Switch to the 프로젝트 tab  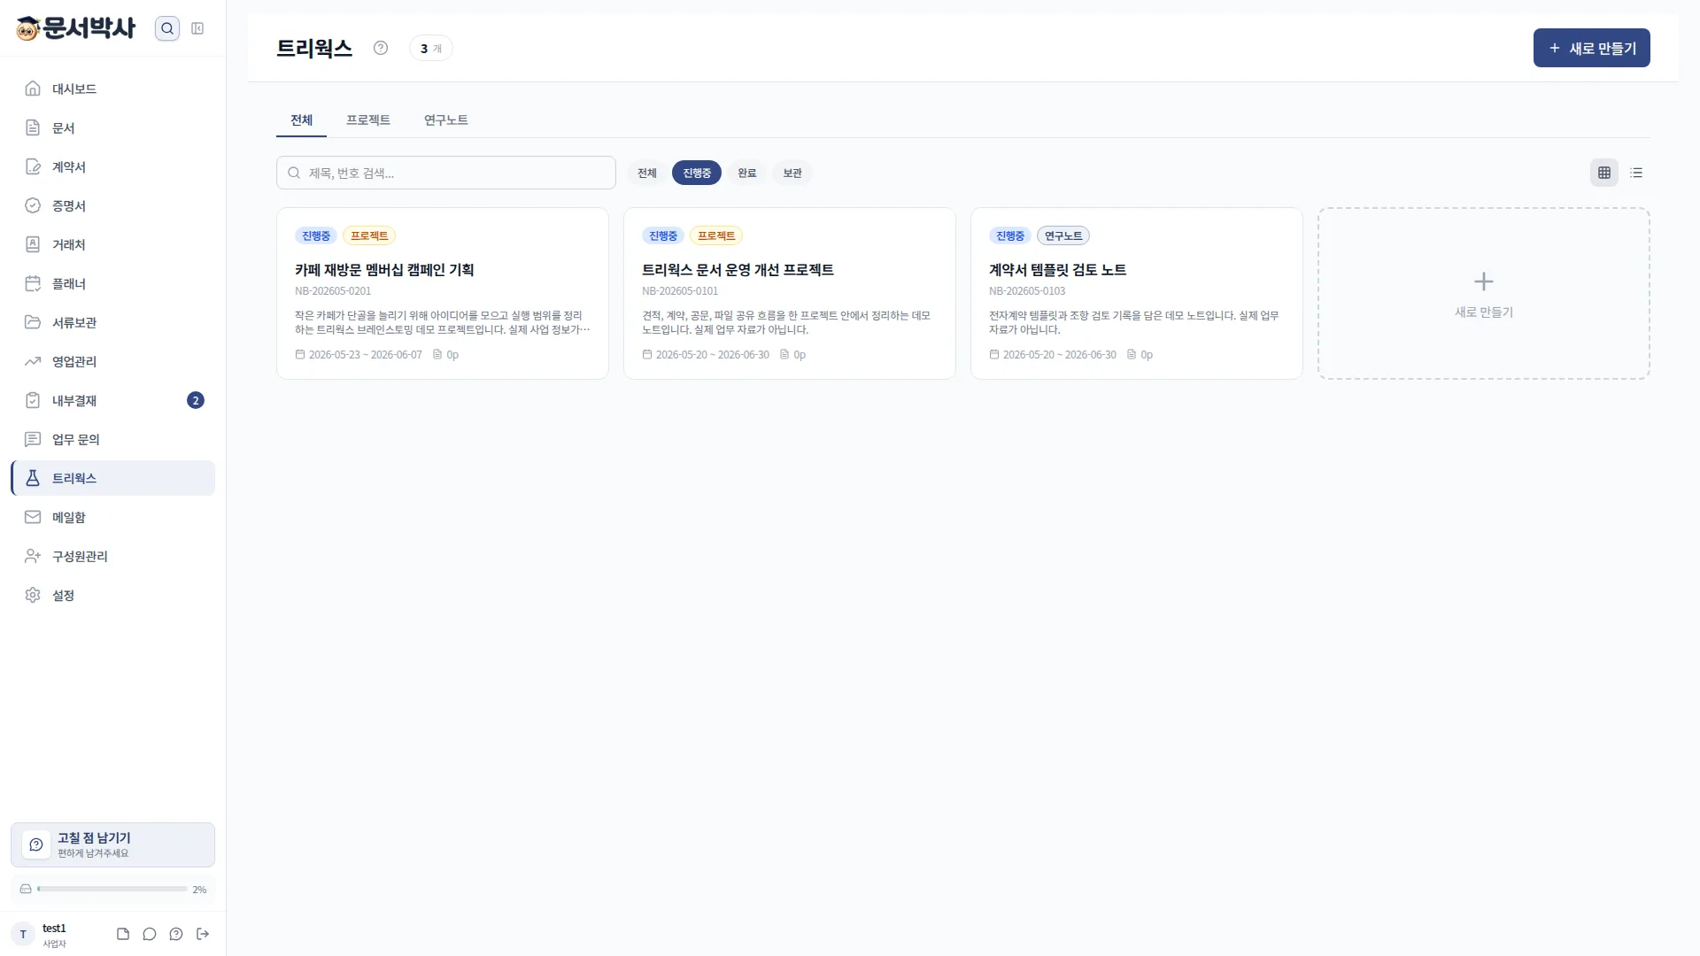[x=368, y=119]
